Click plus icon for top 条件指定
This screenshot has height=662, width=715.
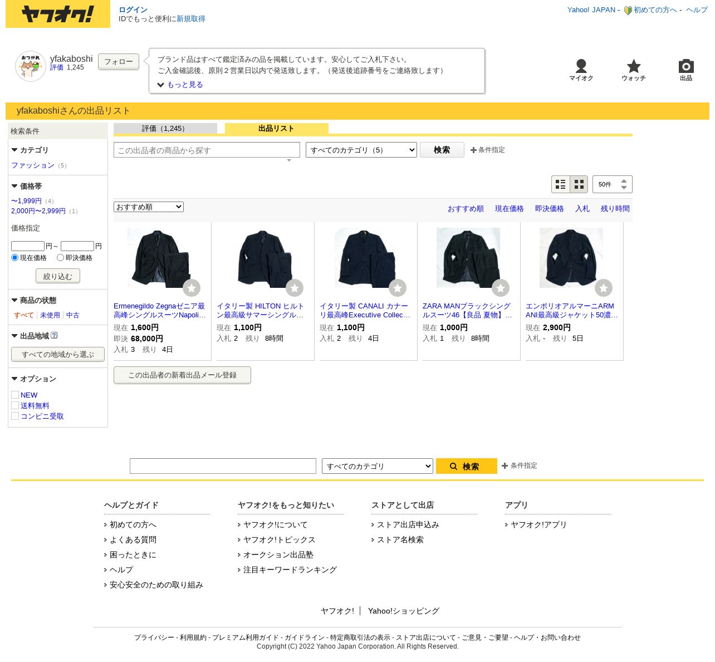[x=473, y=150]
